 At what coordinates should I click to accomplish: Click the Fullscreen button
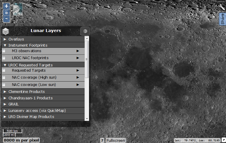(x=116, y=140)
